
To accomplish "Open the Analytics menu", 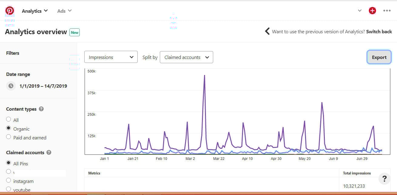I will coord(35,11).
